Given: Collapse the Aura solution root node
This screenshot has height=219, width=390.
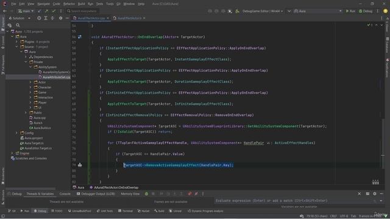Looking at the screenshot, I should pos(8,32).
